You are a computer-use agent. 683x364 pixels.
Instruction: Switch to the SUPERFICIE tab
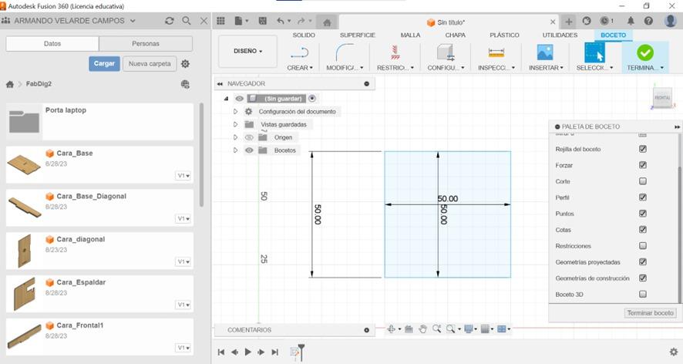click(358, 35)
